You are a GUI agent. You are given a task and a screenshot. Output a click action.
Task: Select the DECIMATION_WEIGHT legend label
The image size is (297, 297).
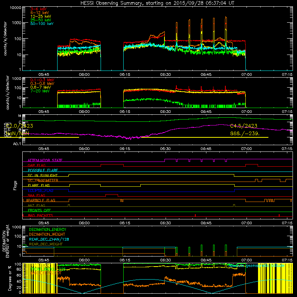(x=47, y=235)
